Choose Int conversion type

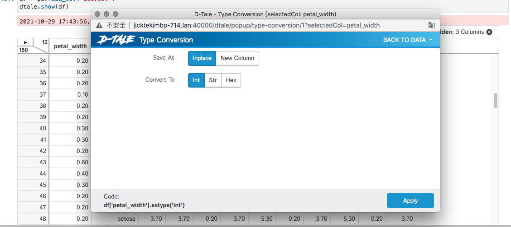pos(196,80)
